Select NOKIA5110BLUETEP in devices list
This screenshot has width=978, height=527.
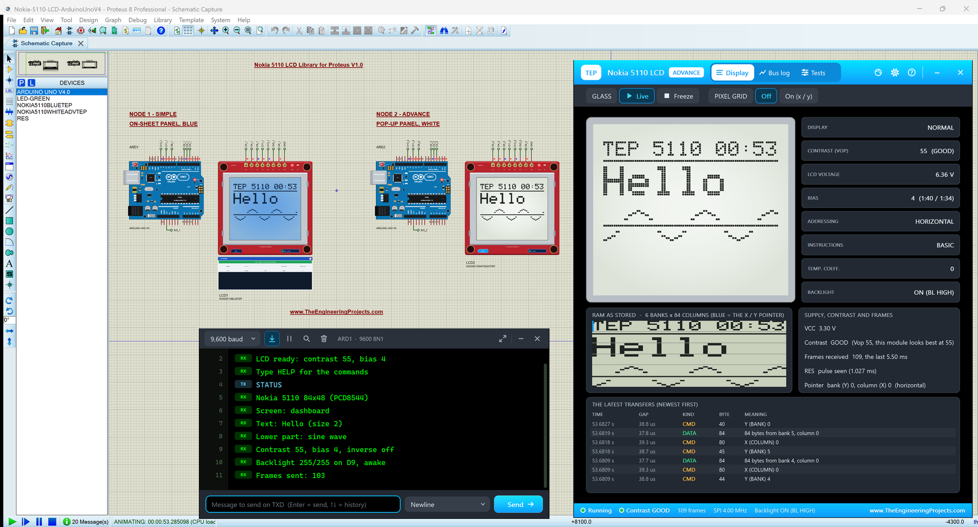45,105
